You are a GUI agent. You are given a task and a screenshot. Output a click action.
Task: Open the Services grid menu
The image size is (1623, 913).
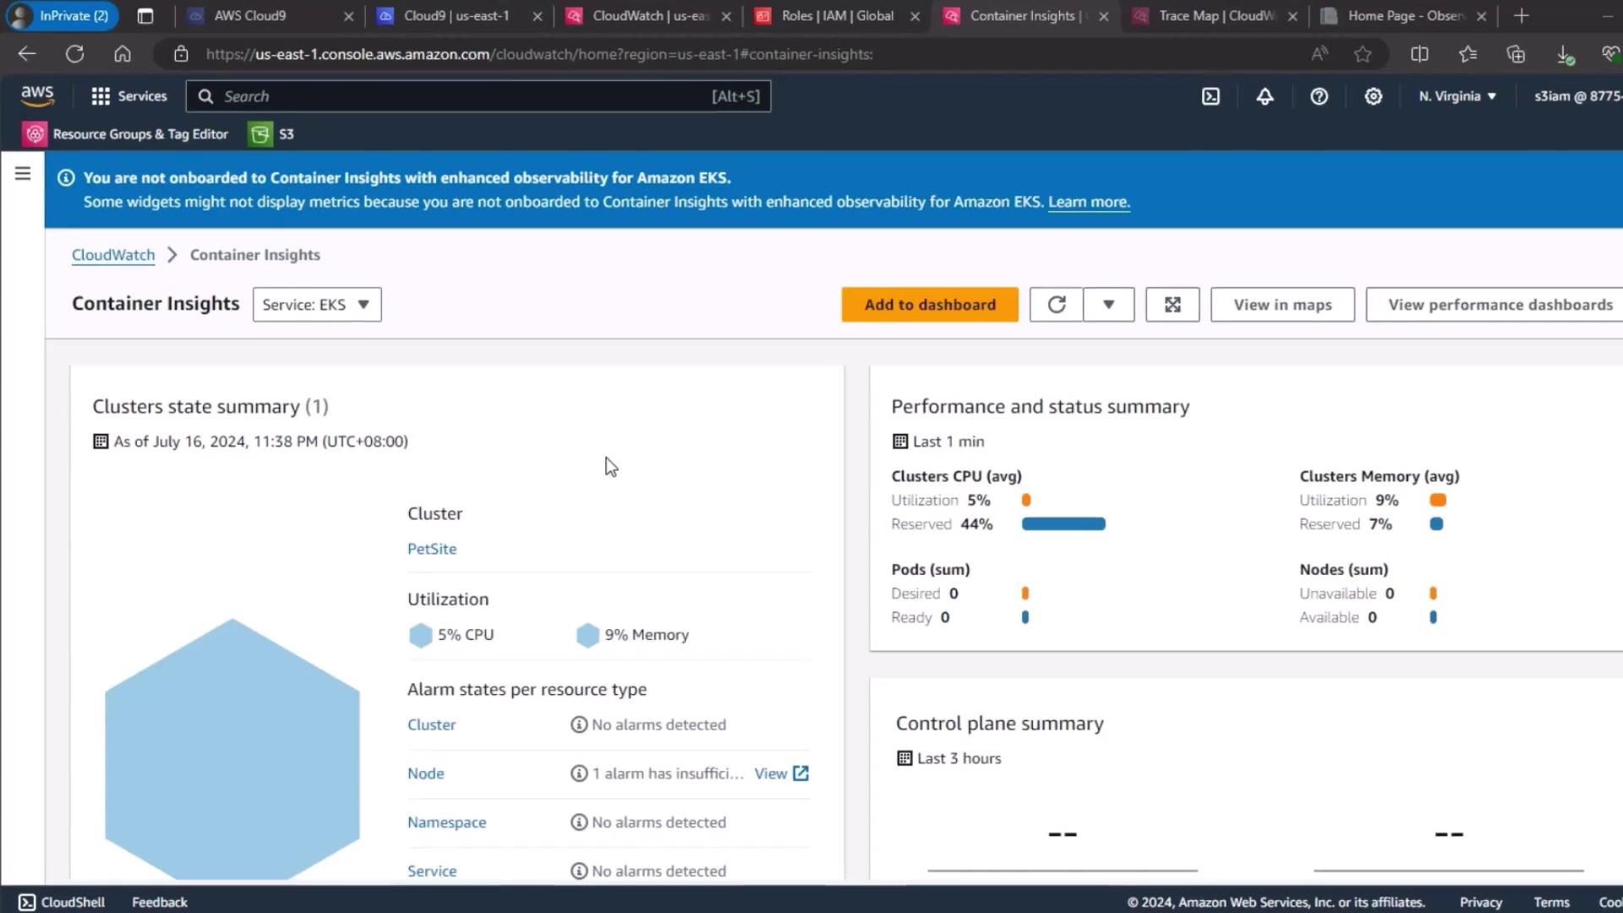[x=129, y=96]
